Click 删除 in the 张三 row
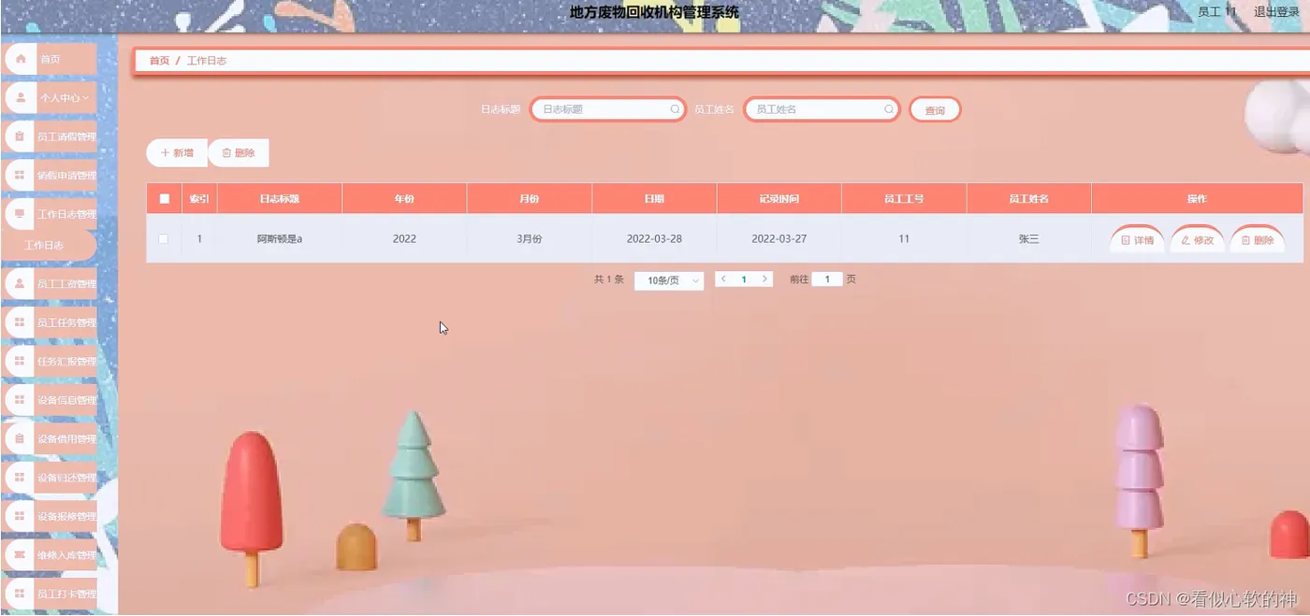The height and width of the screenshot is (616, 1310). 1257,240
